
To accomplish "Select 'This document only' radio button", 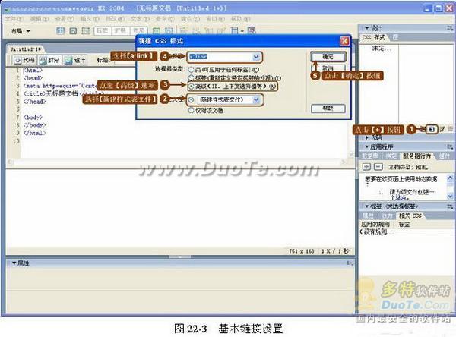I will [191, 110].
